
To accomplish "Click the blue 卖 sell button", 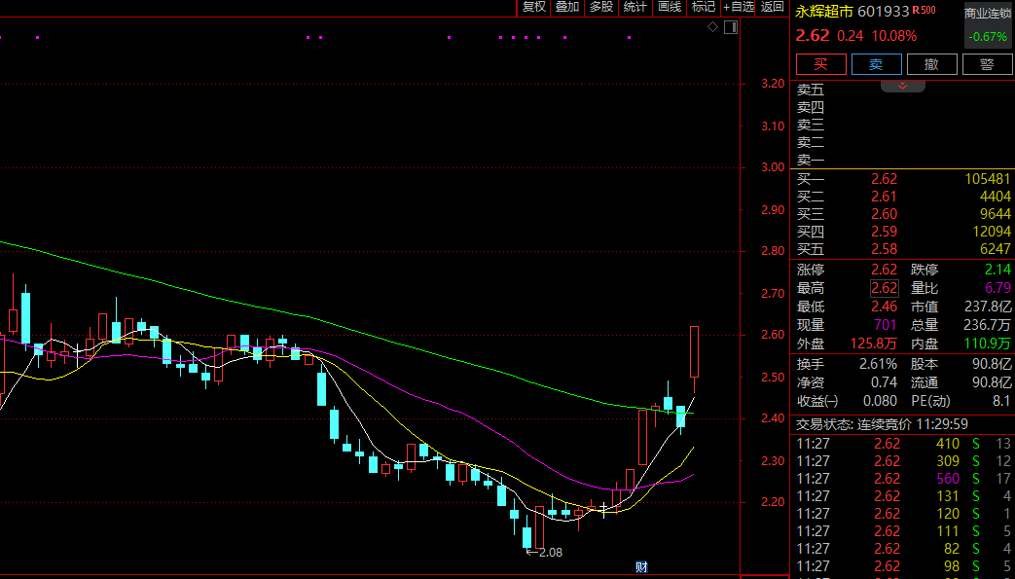I will (x=876, y=64).
